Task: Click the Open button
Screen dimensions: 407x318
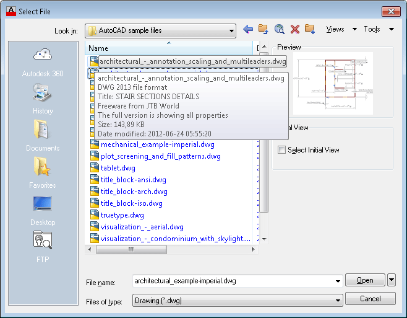Action: click(365, 280)
